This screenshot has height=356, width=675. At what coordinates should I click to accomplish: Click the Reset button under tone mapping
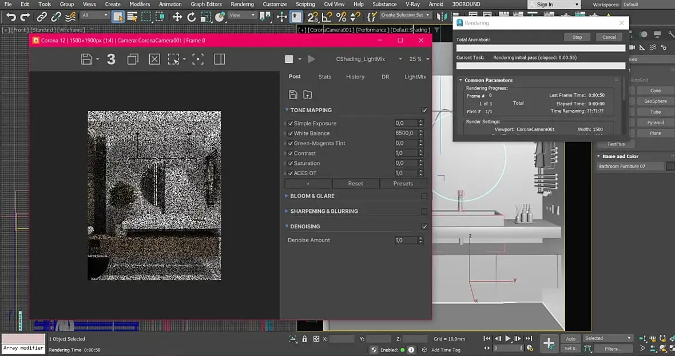click(x=355, y=184)
